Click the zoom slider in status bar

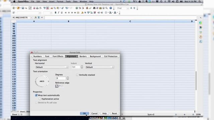point(185,115)
